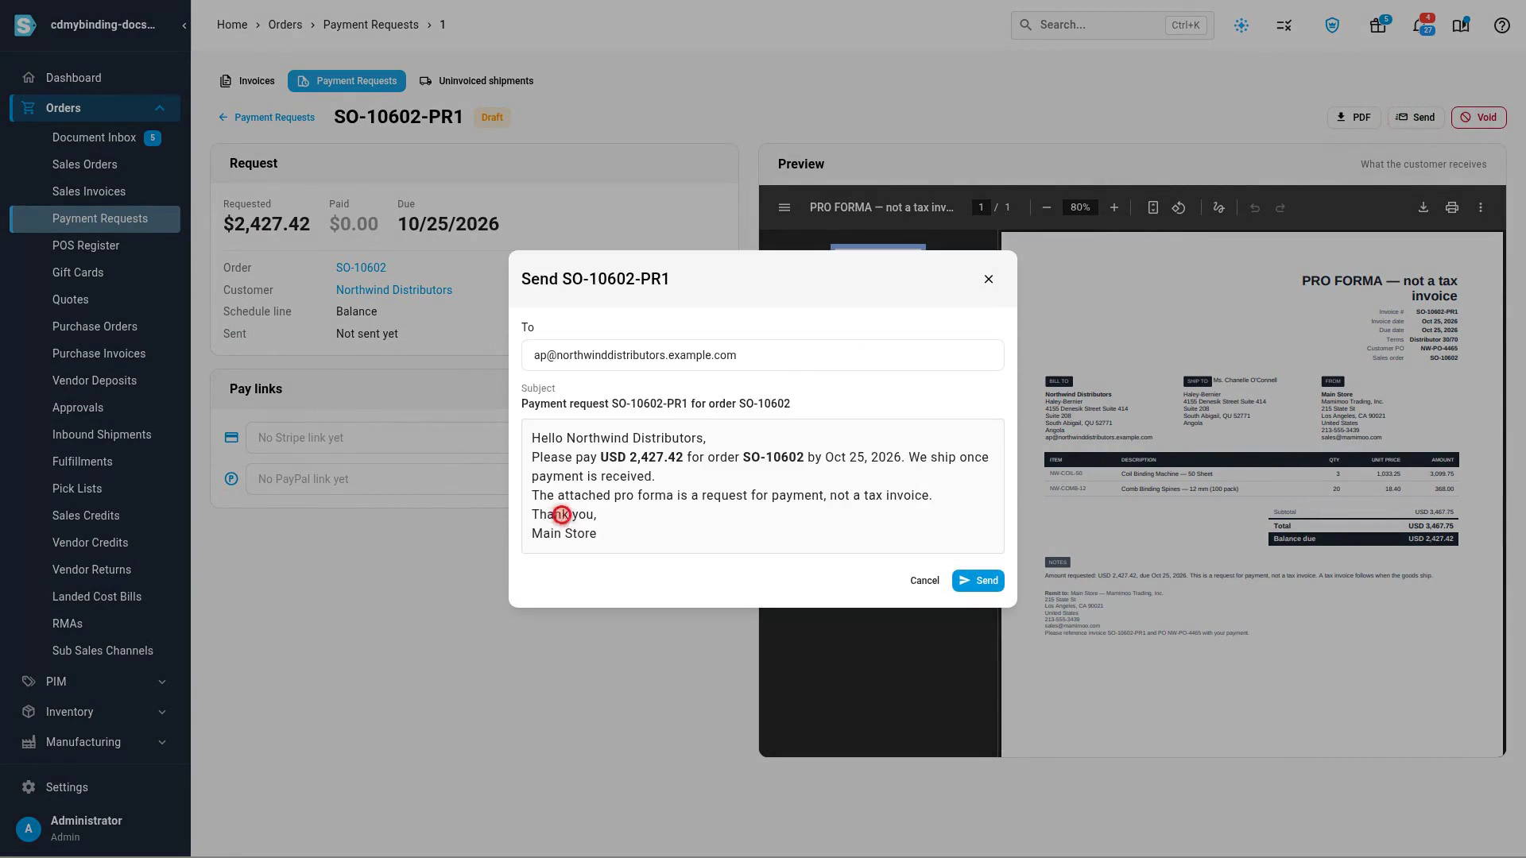Click the Administrator avatar
Image resolution: width=1526 pixels, height=858 pixels.
click(29, 829)
